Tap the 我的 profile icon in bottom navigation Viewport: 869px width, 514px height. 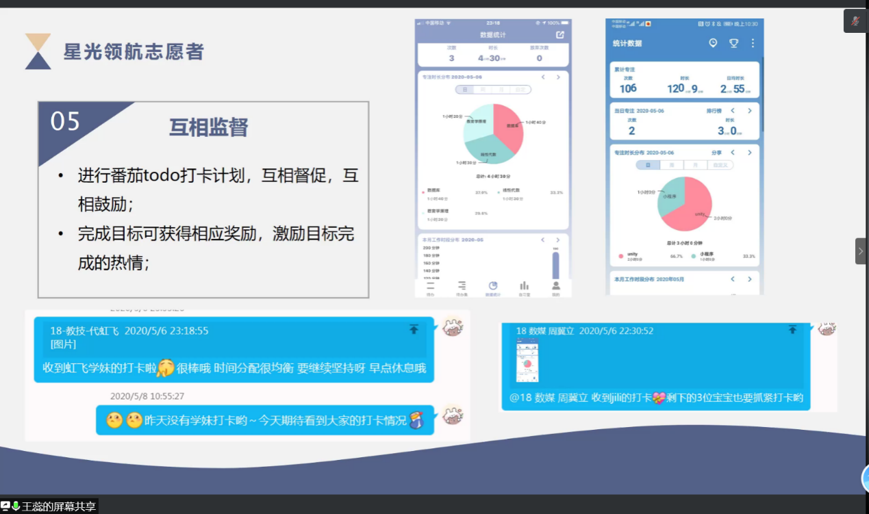(x=556, y=286)
